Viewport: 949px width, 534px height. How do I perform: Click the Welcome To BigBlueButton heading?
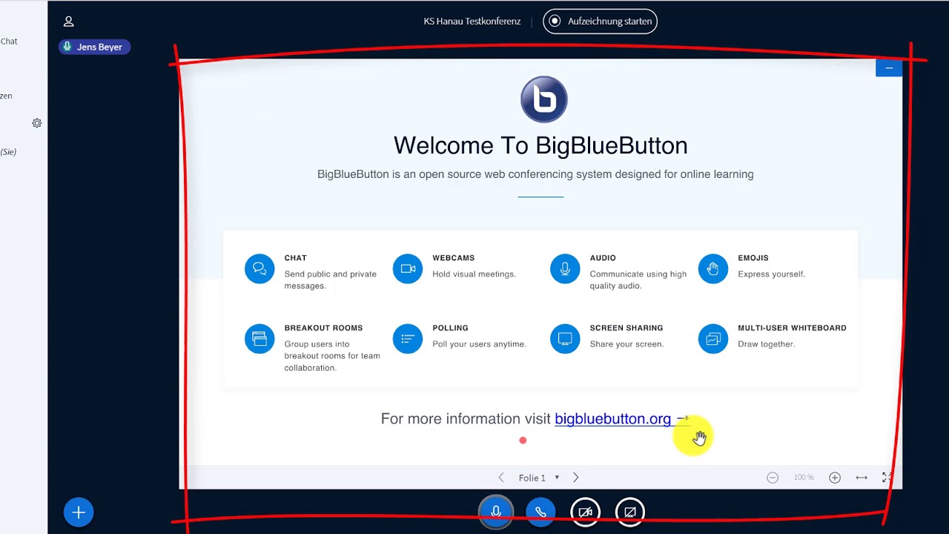click(x=540, y=145)
